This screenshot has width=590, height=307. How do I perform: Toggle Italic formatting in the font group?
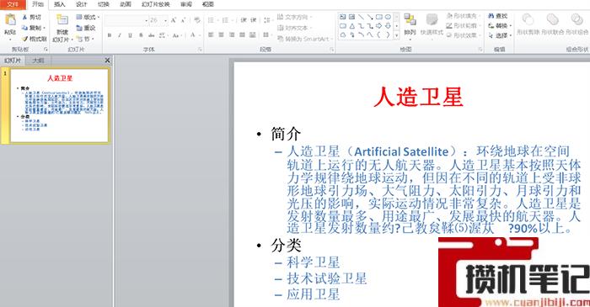[120, 35]
